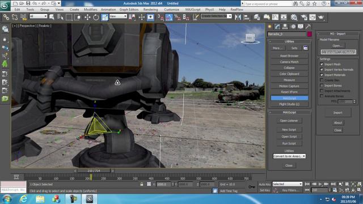This screenshot has width=363, height=204.
Task: Open the key mode Selected dropdown
Action: tap(287, 184)
